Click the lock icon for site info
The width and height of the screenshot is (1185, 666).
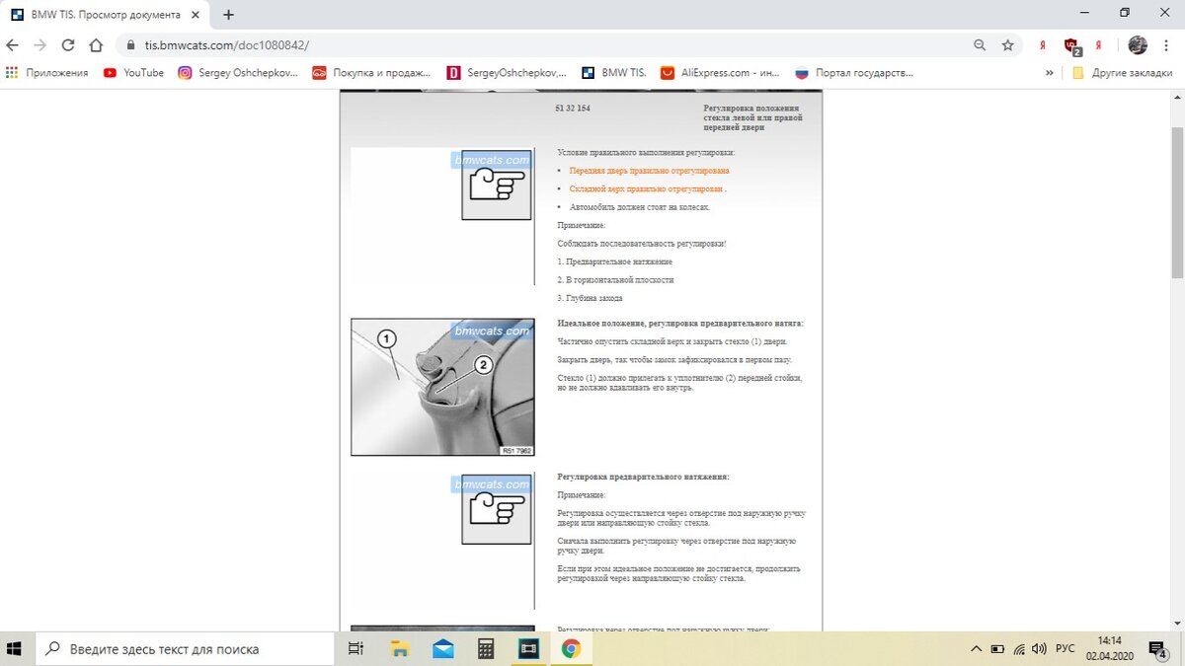click(131, 45)
